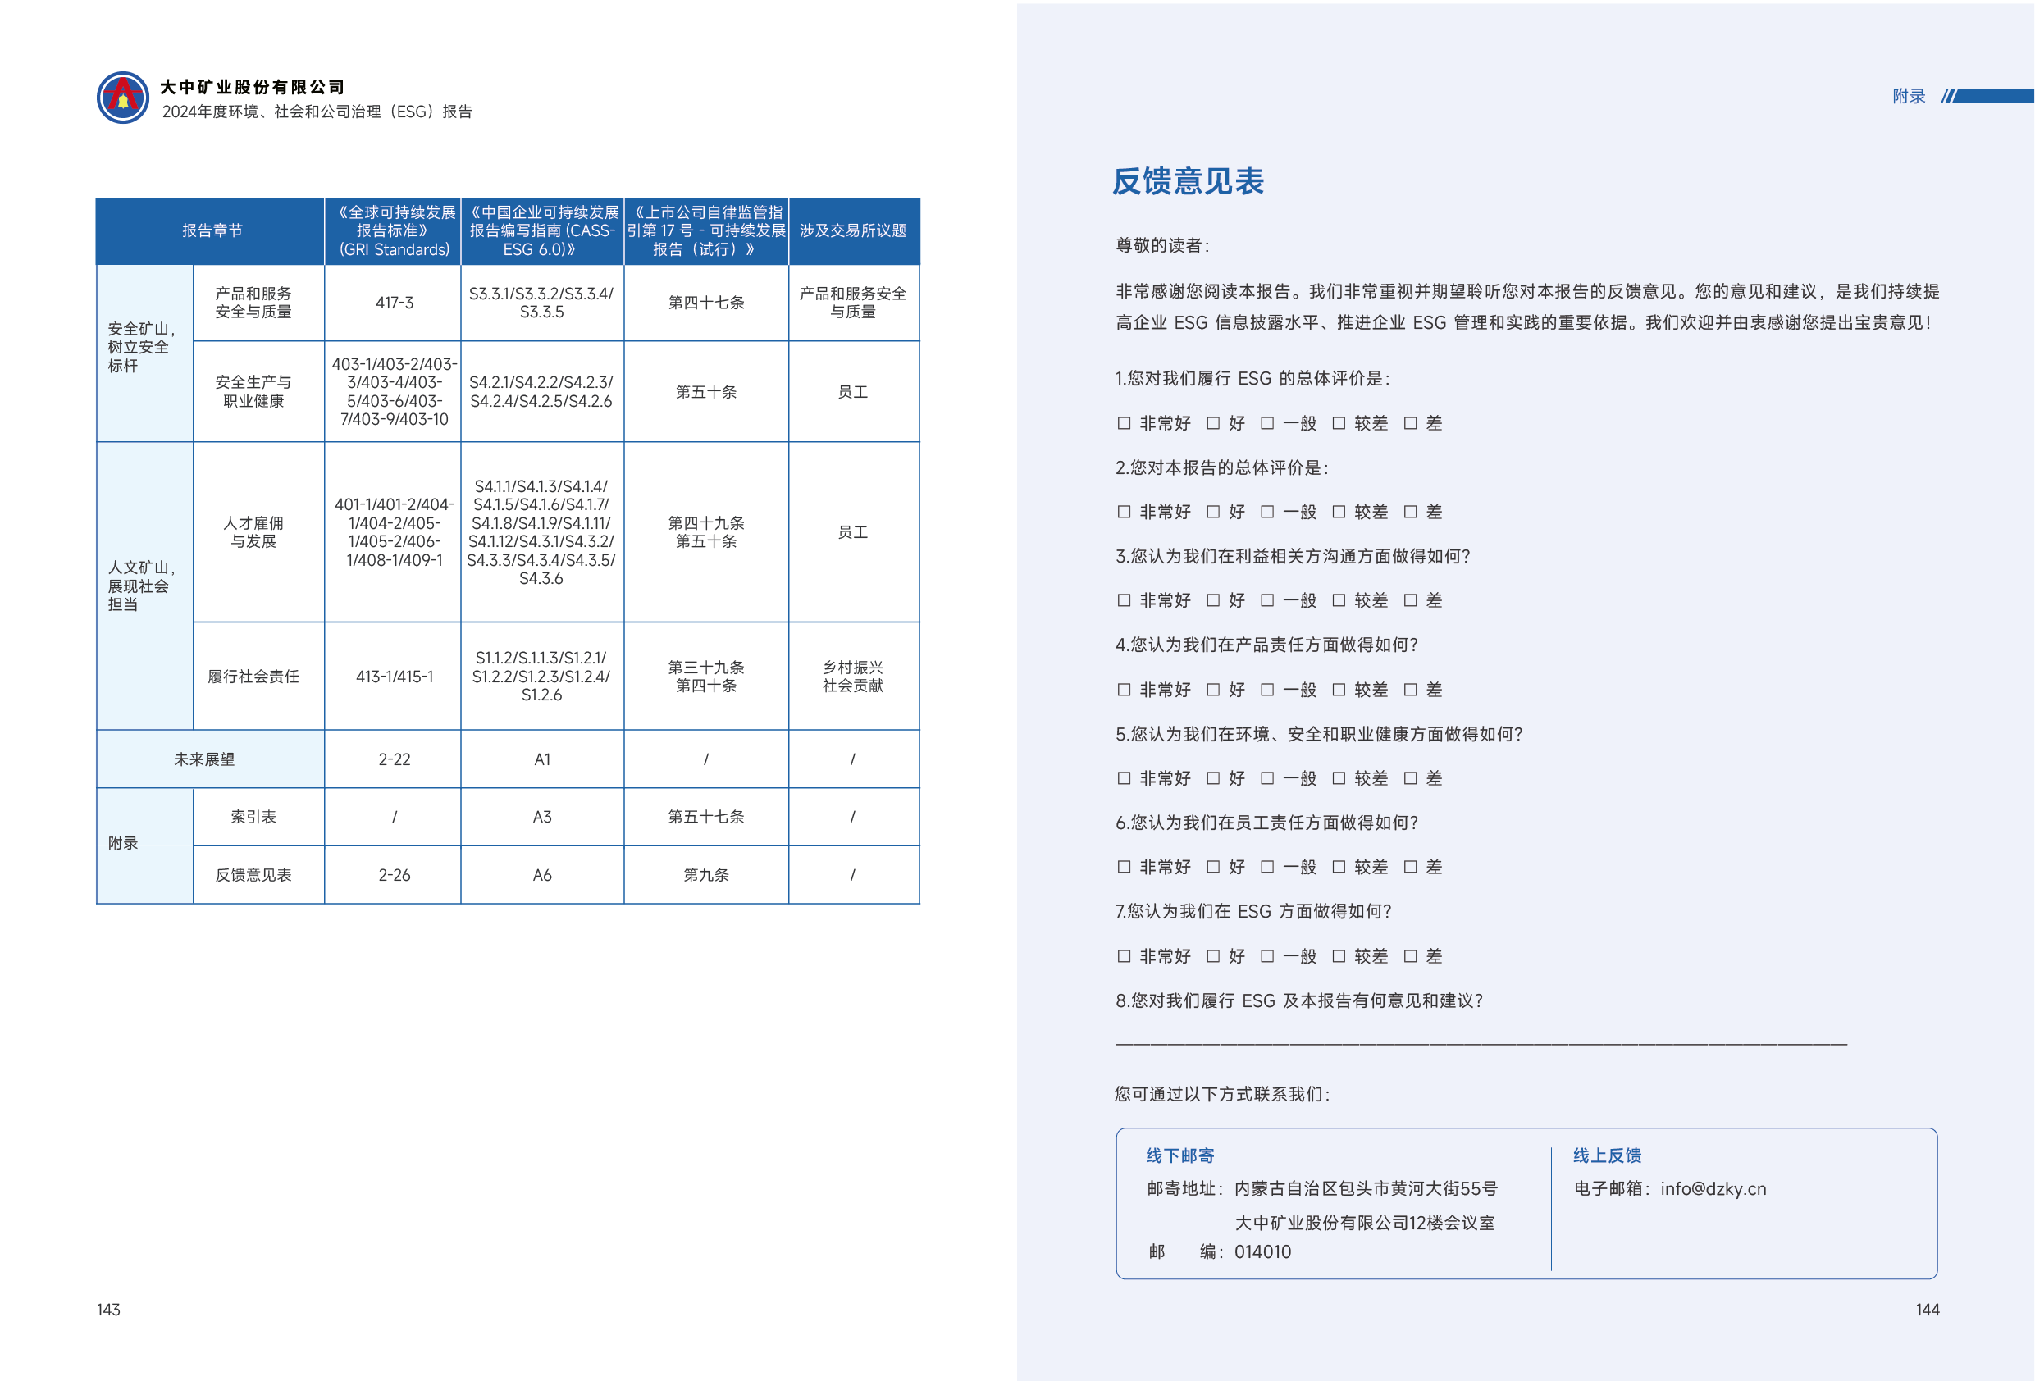The height and width of the screenshot is (1381, 2035).
Task: Check 一般 for question 3 stakeholder communication
Action: coord(1267,599)
